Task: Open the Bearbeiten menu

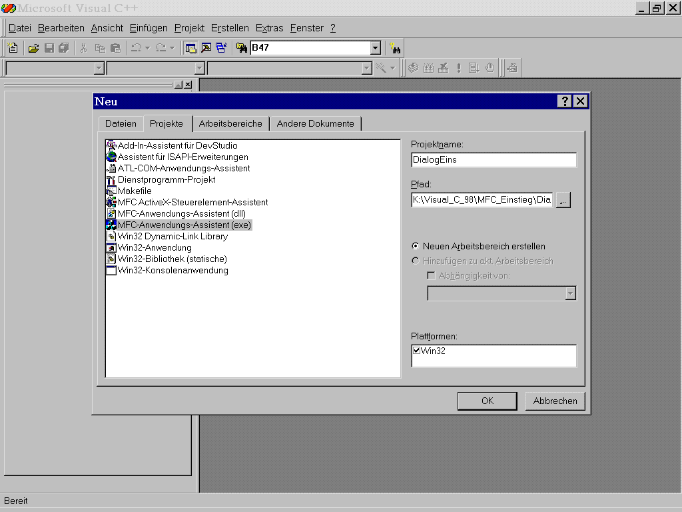Action: (x=61, y=28)
